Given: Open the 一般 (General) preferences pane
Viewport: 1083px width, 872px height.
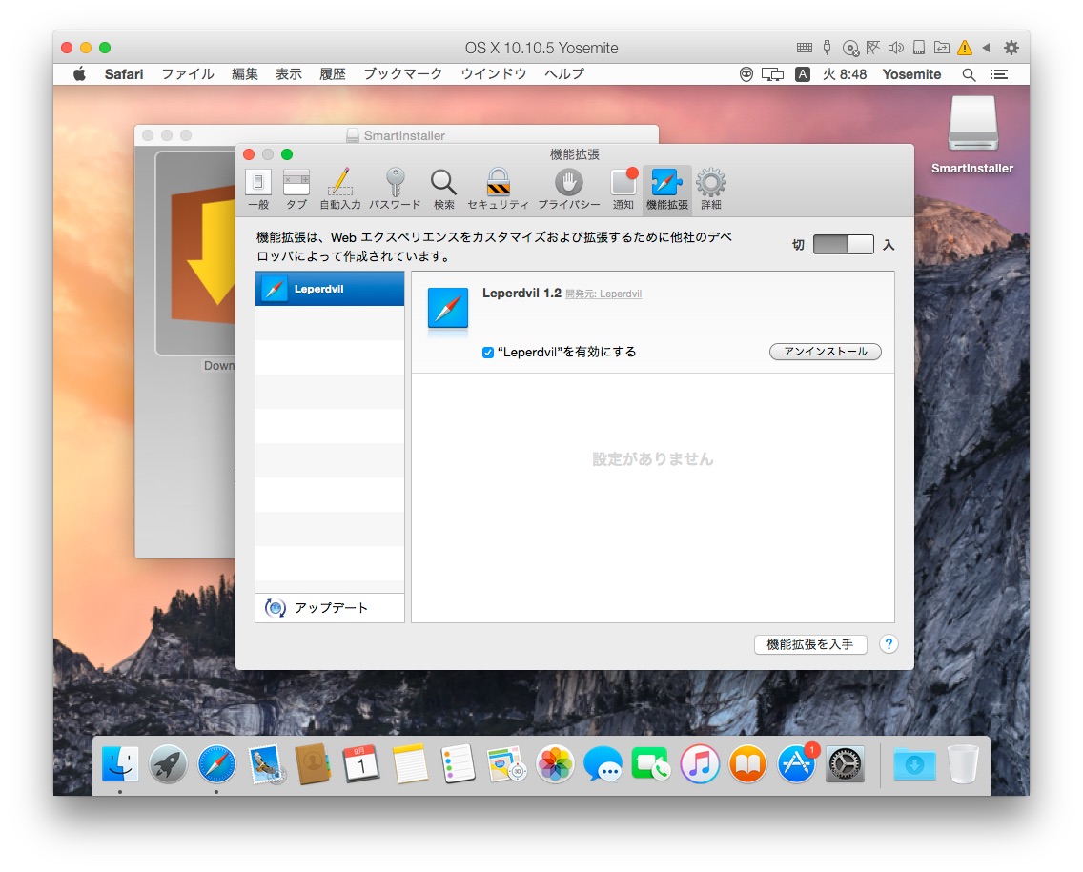Looking at the screenshot, I should coord(258,190).
